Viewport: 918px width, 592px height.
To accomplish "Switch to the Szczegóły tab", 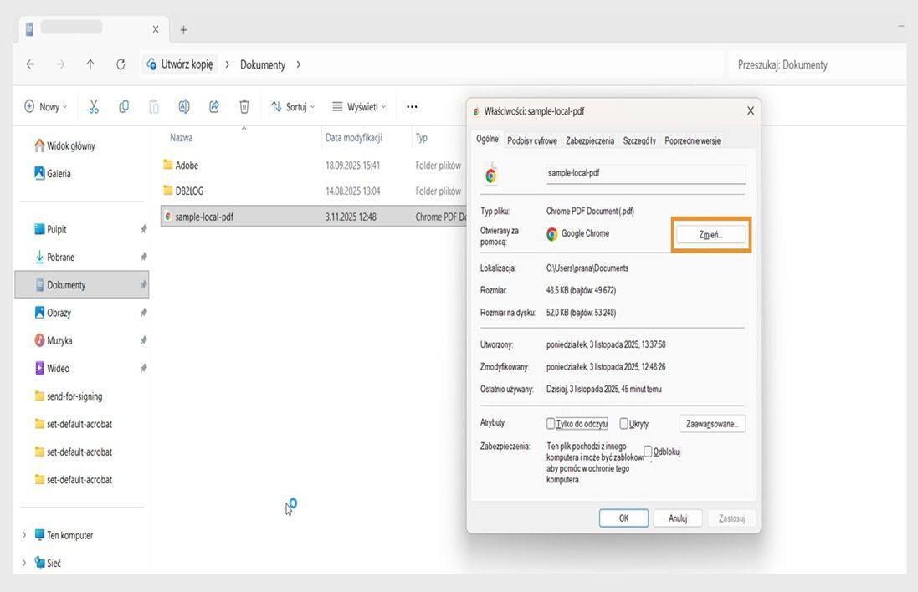I will (639, 140).
